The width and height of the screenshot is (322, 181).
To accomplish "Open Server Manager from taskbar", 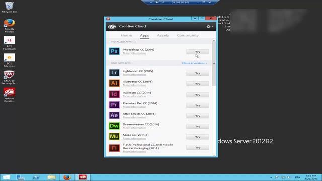I will tap(20, 177).
